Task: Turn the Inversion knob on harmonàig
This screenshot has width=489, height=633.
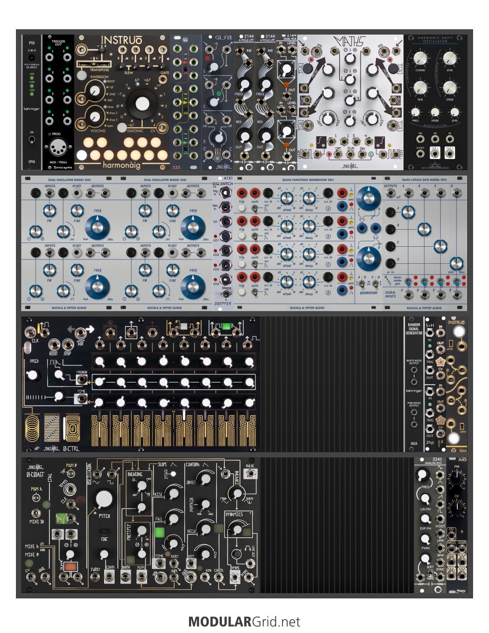Action: click(95, 90)
